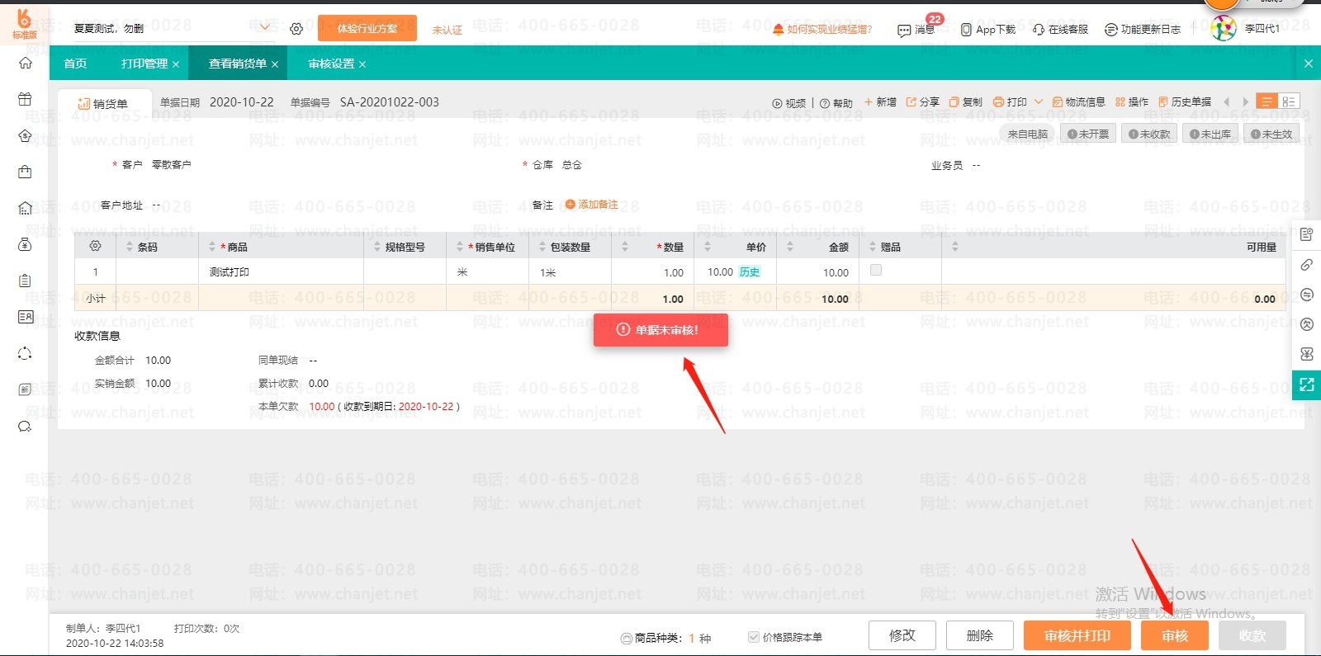Click the 审核 approve button
This screenshot has height=656, width=1321.
point(1174,635)
